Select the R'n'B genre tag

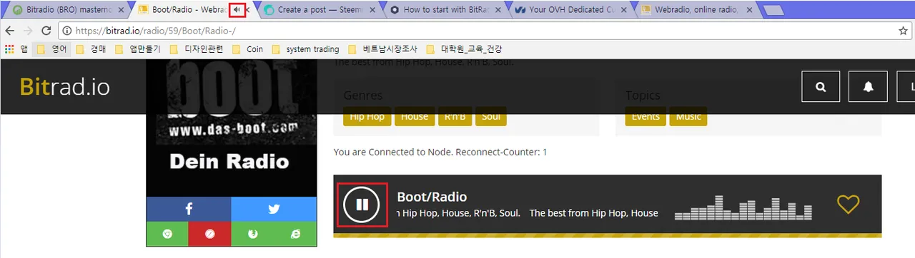click(455, 117)
